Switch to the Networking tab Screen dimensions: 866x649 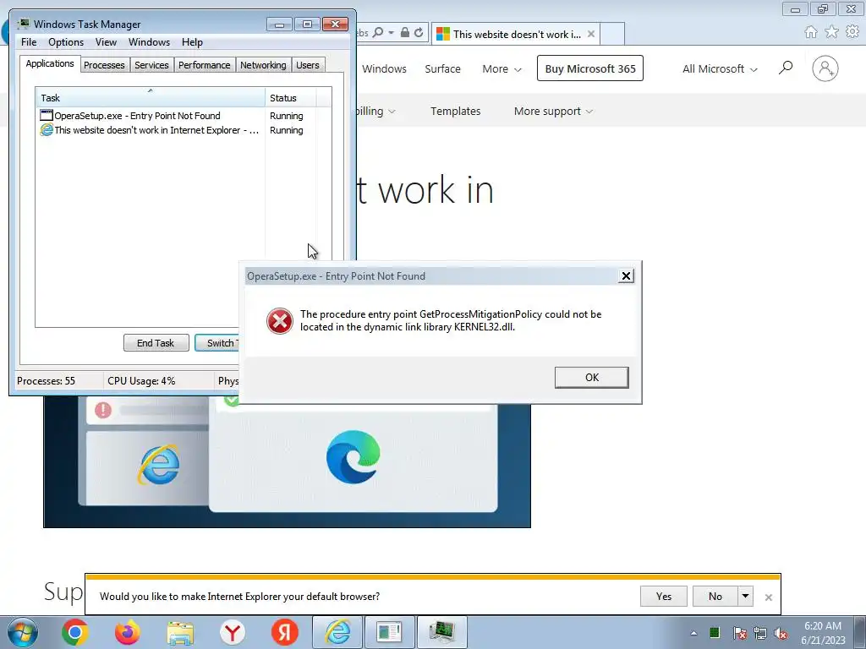(x=263, y=65)
